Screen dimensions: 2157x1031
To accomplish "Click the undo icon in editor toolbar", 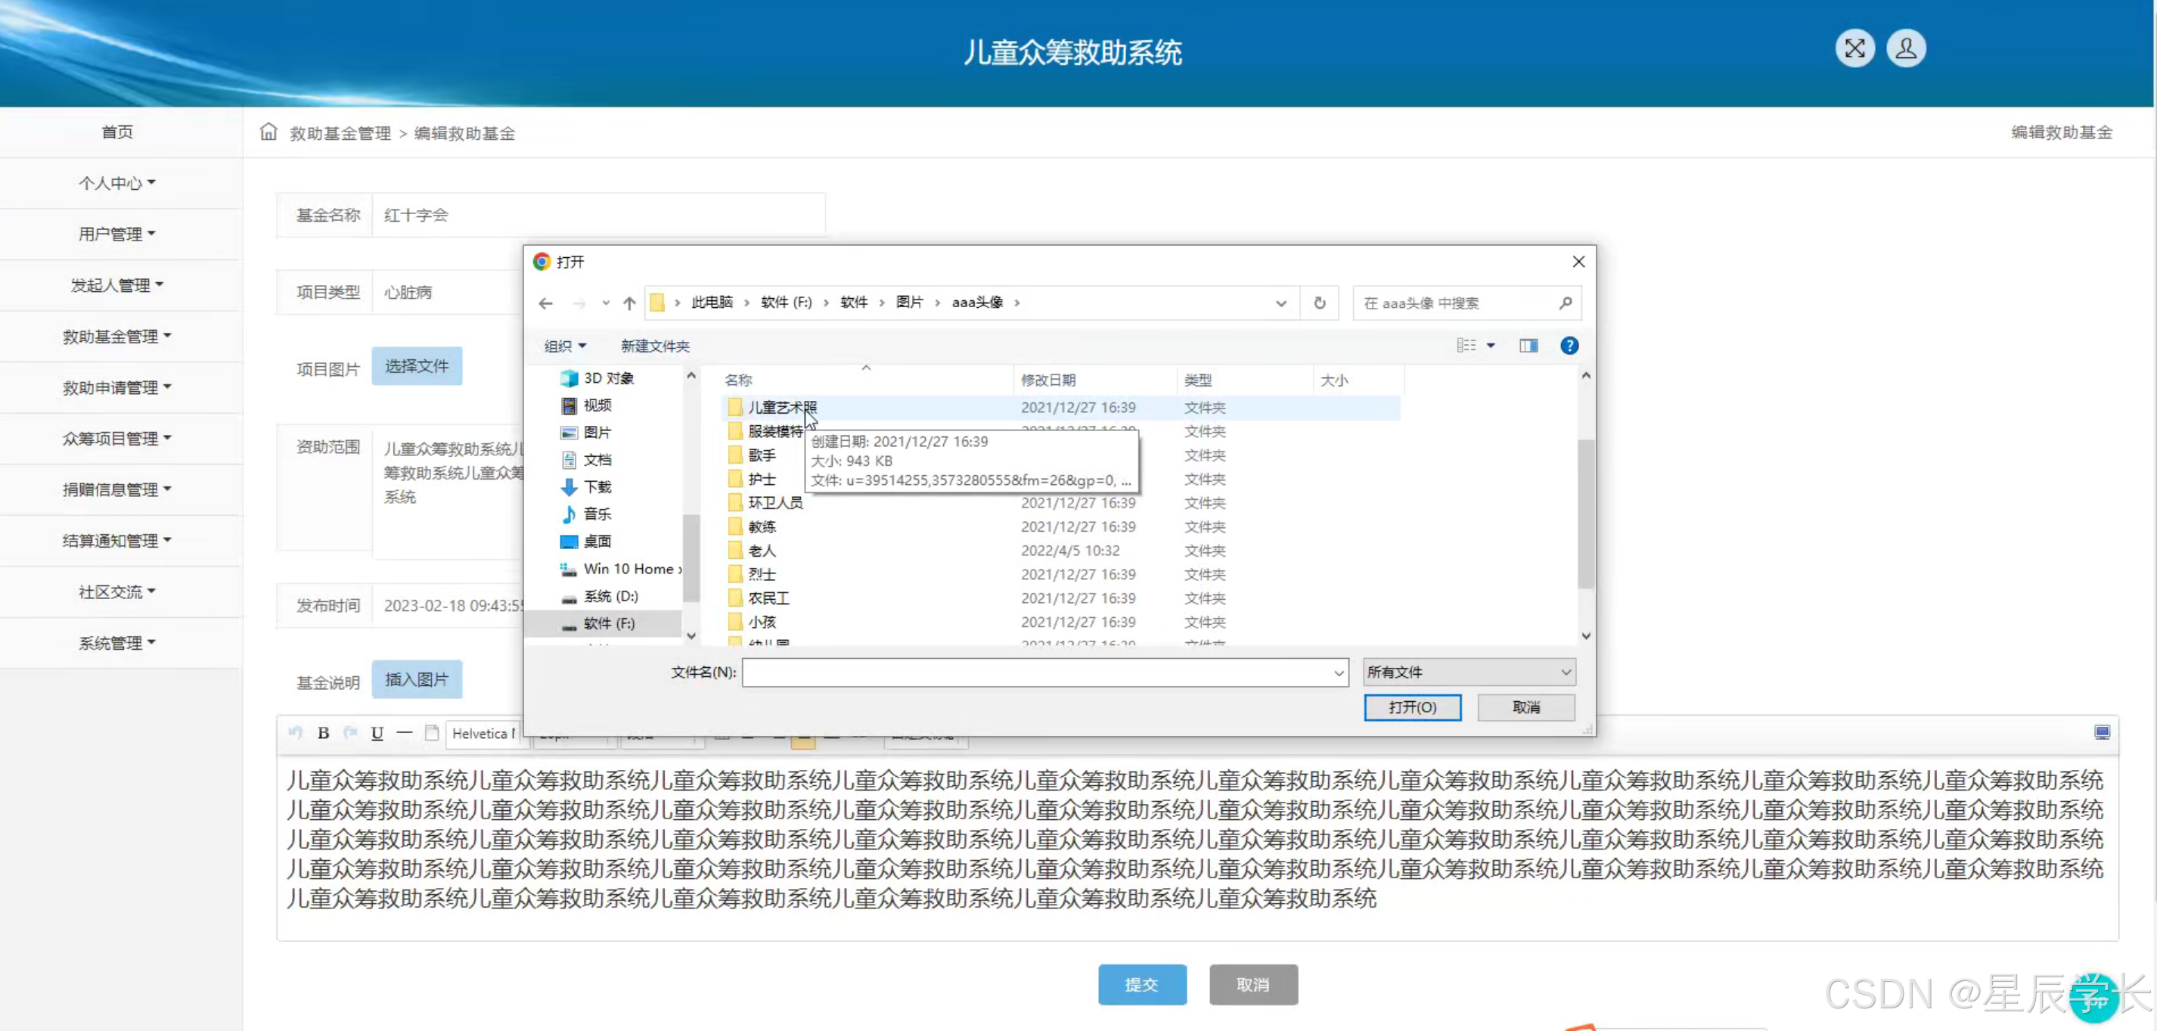I will point(295,734).
